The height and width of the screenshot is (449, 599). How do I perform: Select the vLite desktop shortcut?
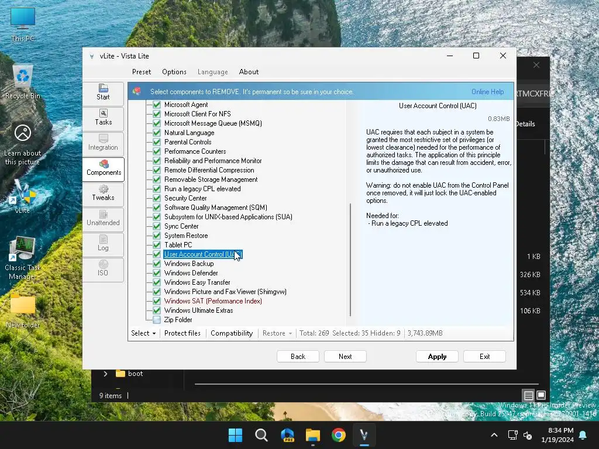tap(23, 196)
